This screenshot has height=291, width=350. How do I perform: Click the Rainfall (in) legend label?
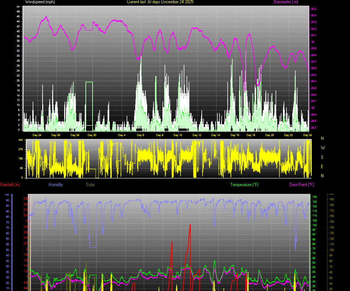click(x=10, y=185)
